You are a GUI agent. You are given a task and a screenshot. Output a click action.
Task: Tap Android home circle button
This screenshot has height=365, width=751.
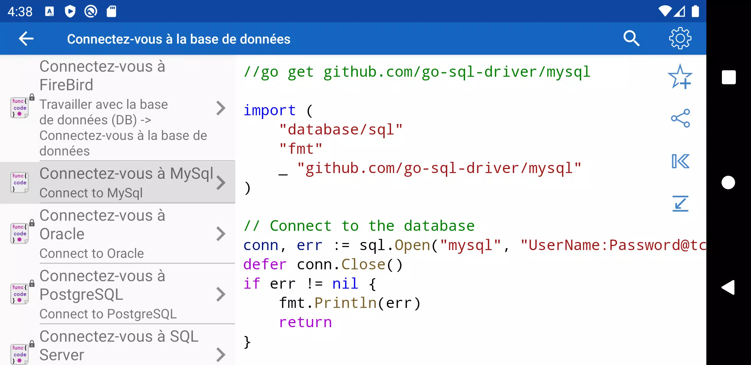click(728, 182)
